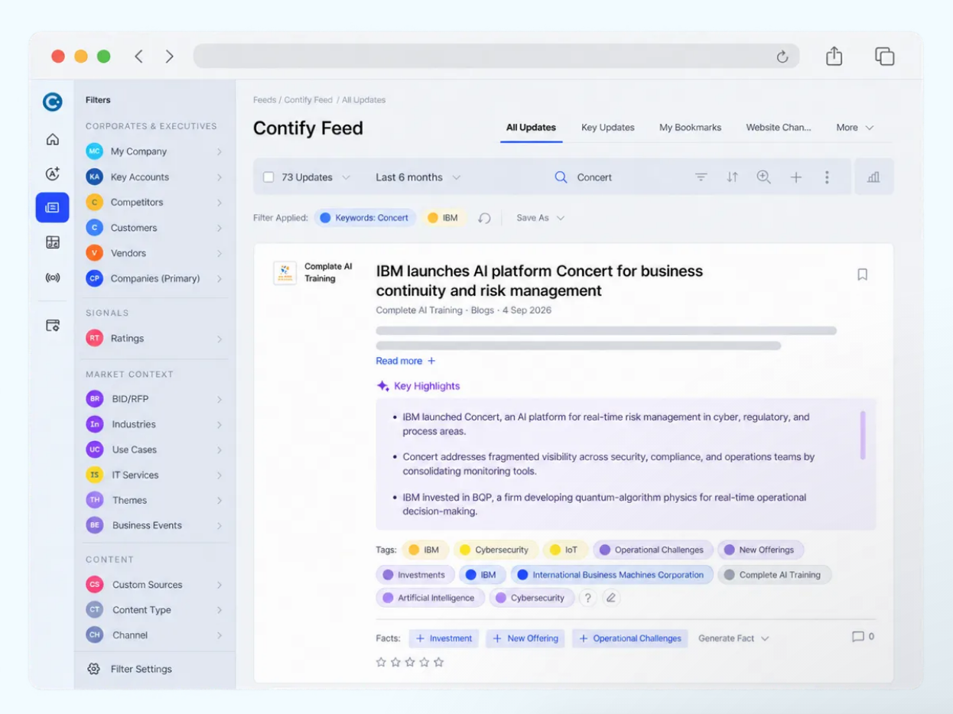Open the dashboard chart sidebar icon
This screenshot has width=953, height=714.
[x=52, y=242]
